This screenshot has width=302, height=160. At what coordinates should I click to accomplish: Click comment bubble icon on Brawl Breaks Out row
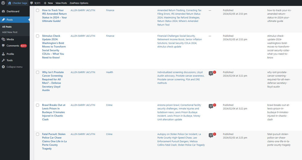(x=211, y=106)
